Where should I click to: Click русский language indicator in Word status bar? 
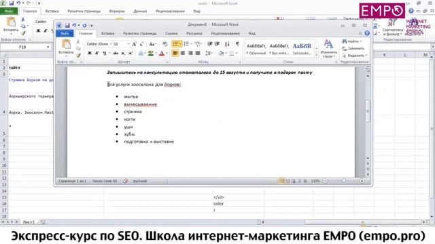(x=140, y=181)
